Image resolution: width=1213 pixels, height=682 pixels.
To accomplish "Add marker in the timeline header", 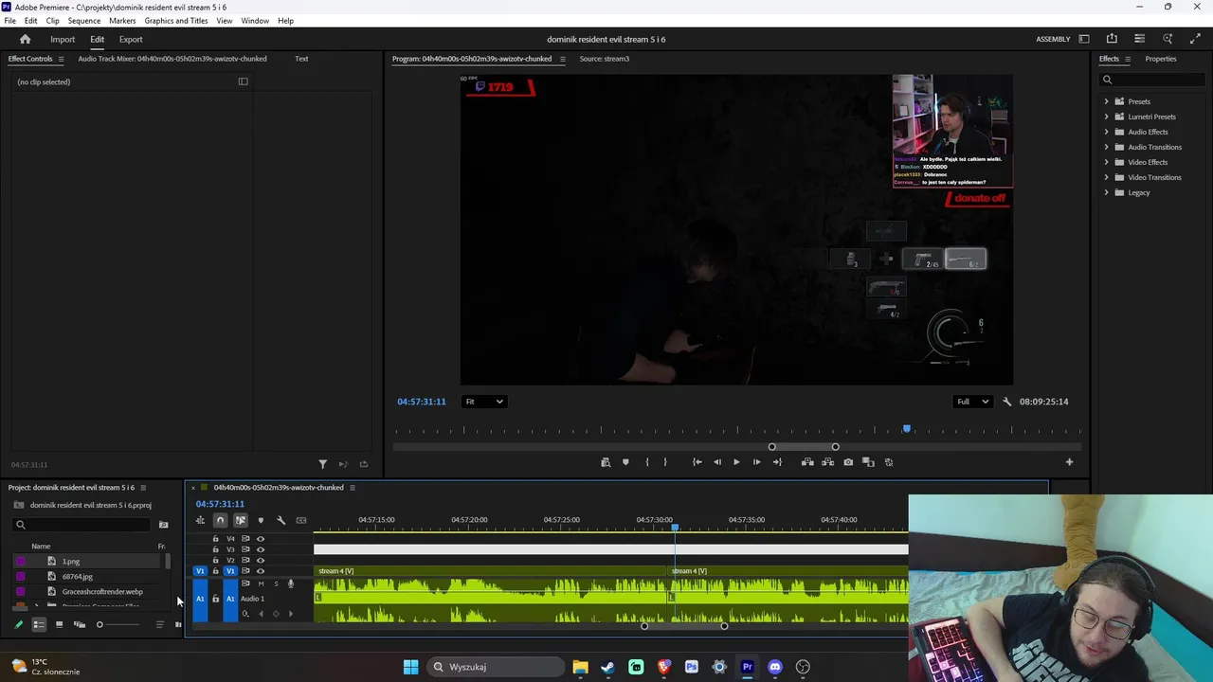I will pos(261,520).
